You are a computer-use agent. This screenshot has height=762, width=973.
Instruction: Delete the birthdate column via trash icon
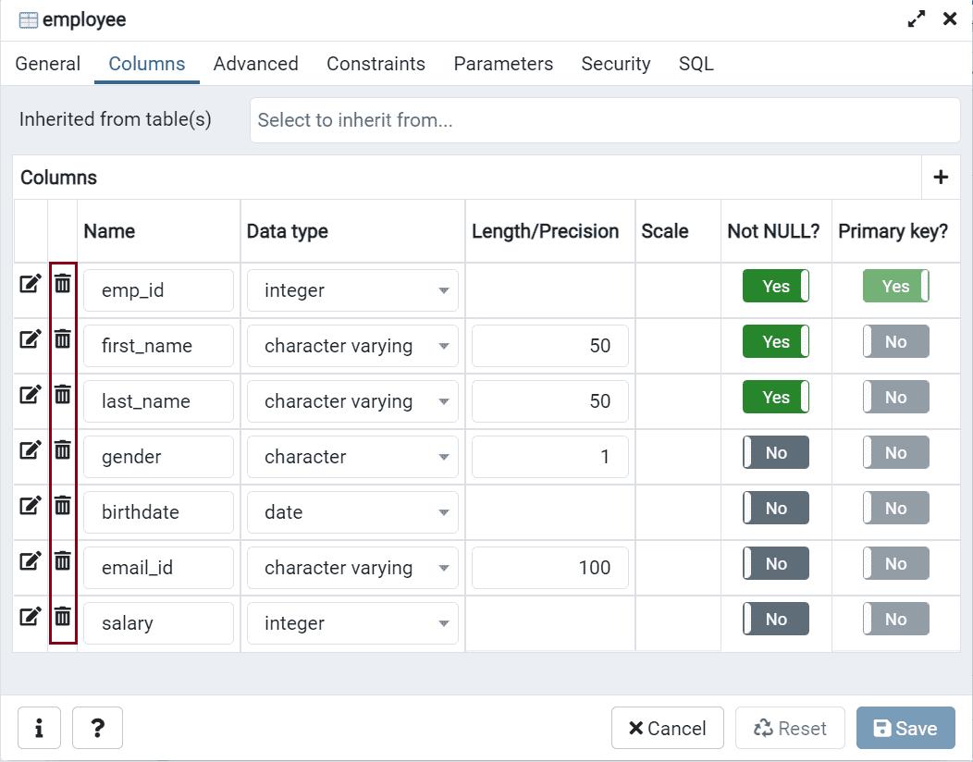tap(62, 506)
